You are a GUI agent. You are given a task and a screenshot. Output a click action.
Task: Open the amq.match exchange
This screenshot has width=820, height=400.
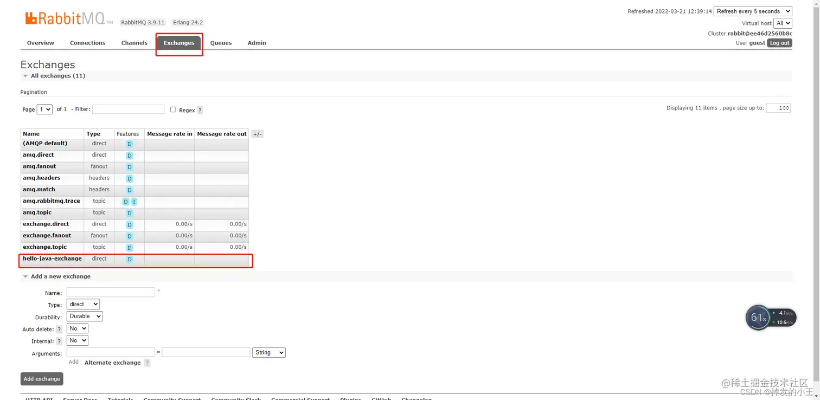[x=39, y=190]
